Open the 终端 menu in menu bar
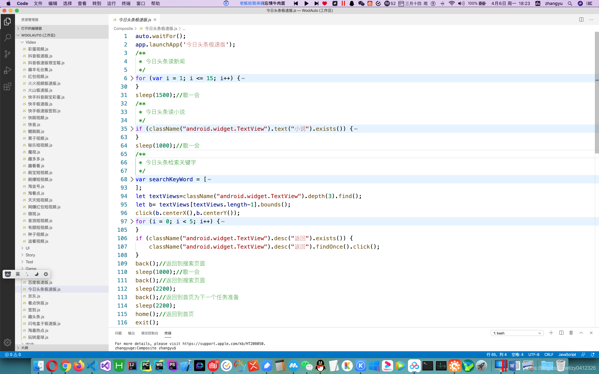 [x=126, y=3]
